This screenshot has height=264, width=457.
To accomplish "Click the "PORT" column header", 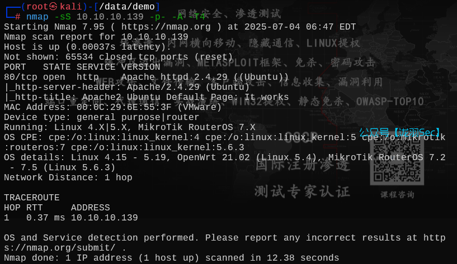I will point(15,67).
